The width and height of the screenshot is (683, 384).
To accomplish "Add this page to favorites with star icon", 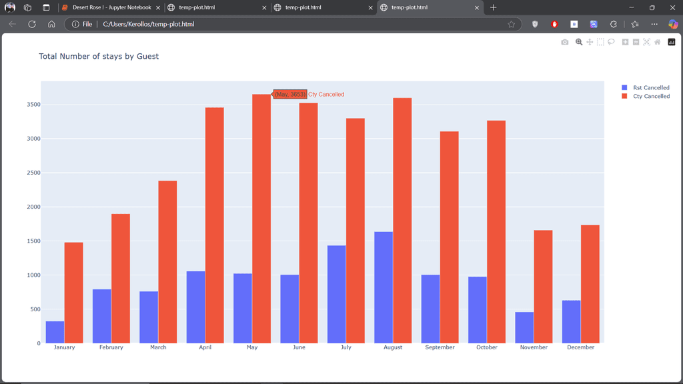I will pyautogui.click(x=512, y=24).
